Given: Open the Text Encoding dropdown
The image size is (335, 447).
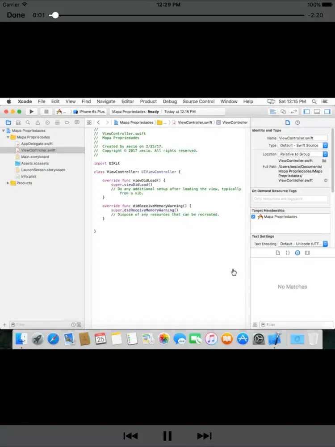Looking at the screenshot, I should (303, 244).
